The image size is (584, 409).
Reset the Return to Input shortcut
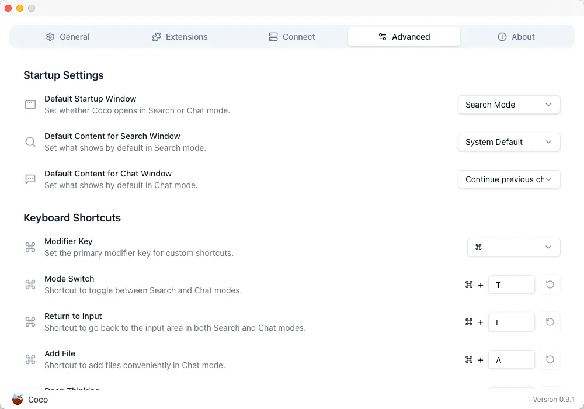pos(550,322)
